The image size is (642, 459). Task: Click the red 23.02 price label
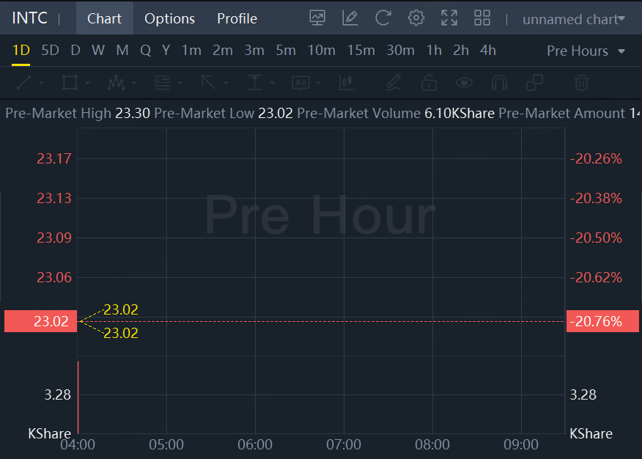pos(40,321)
